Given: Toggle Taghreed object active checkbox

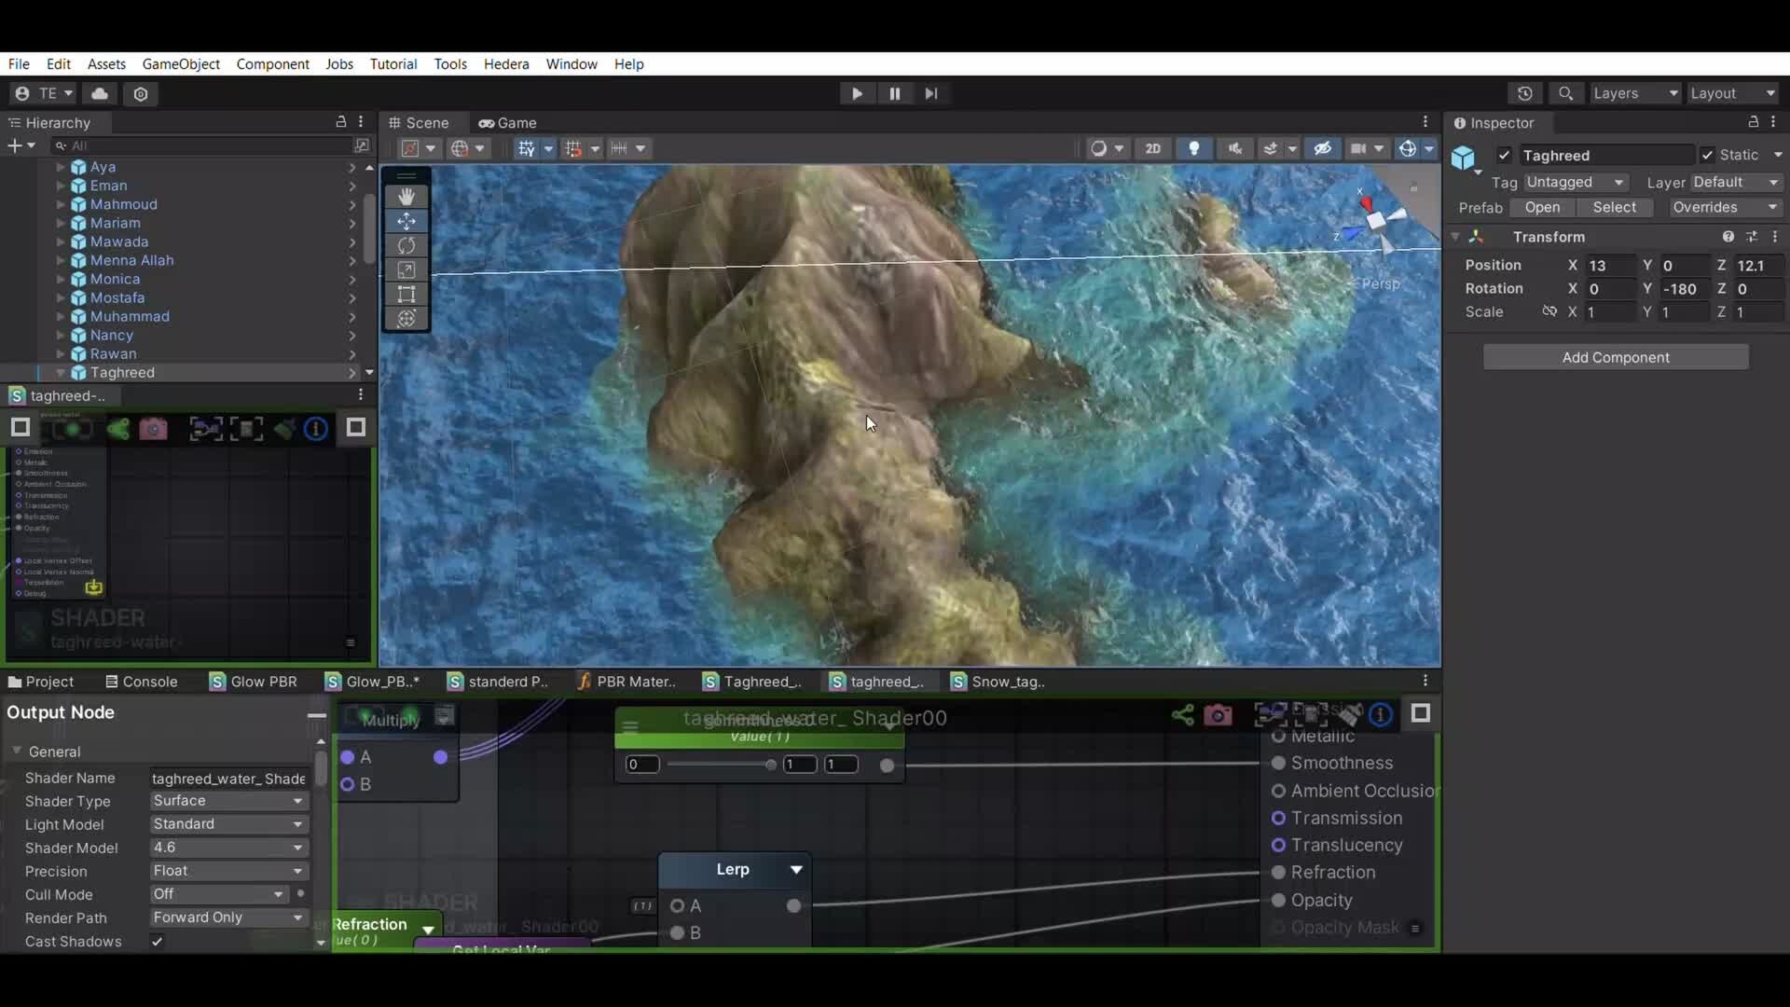Looking at the screenshot, I should [x=1504, y=156].
